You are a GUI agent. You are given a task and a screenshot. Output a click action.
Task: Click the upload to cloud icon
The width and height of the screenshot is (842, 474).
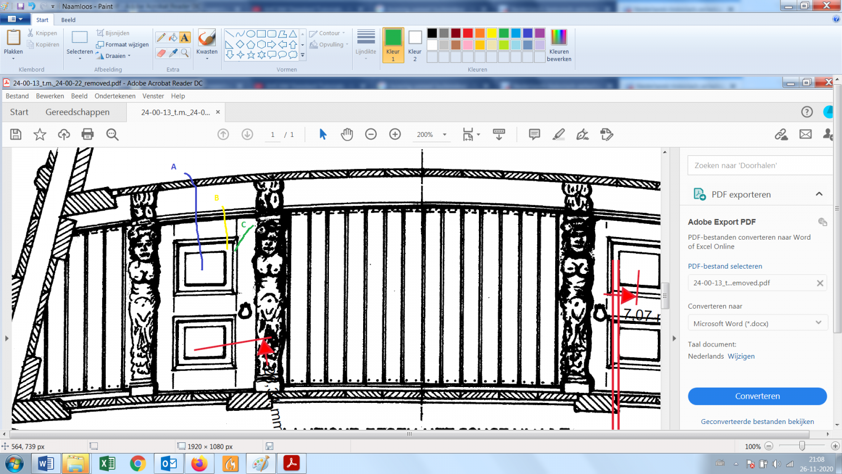64,134
